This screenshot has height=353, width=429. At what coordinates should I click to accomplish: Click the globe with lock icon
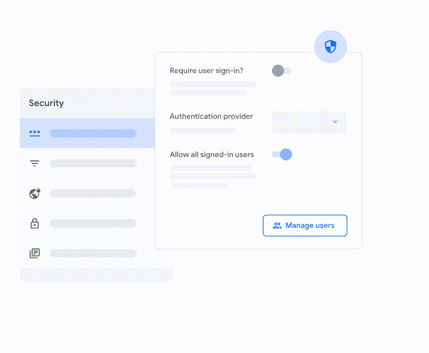coord(35,193)
